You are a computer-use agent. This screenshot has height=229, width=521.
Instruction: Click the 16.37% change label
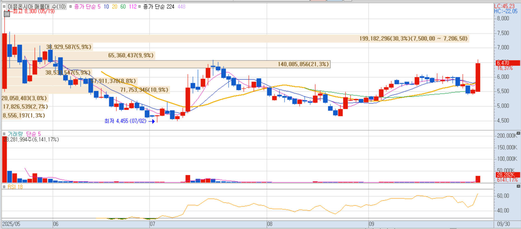pyautogui.click(x=505, y=68)
